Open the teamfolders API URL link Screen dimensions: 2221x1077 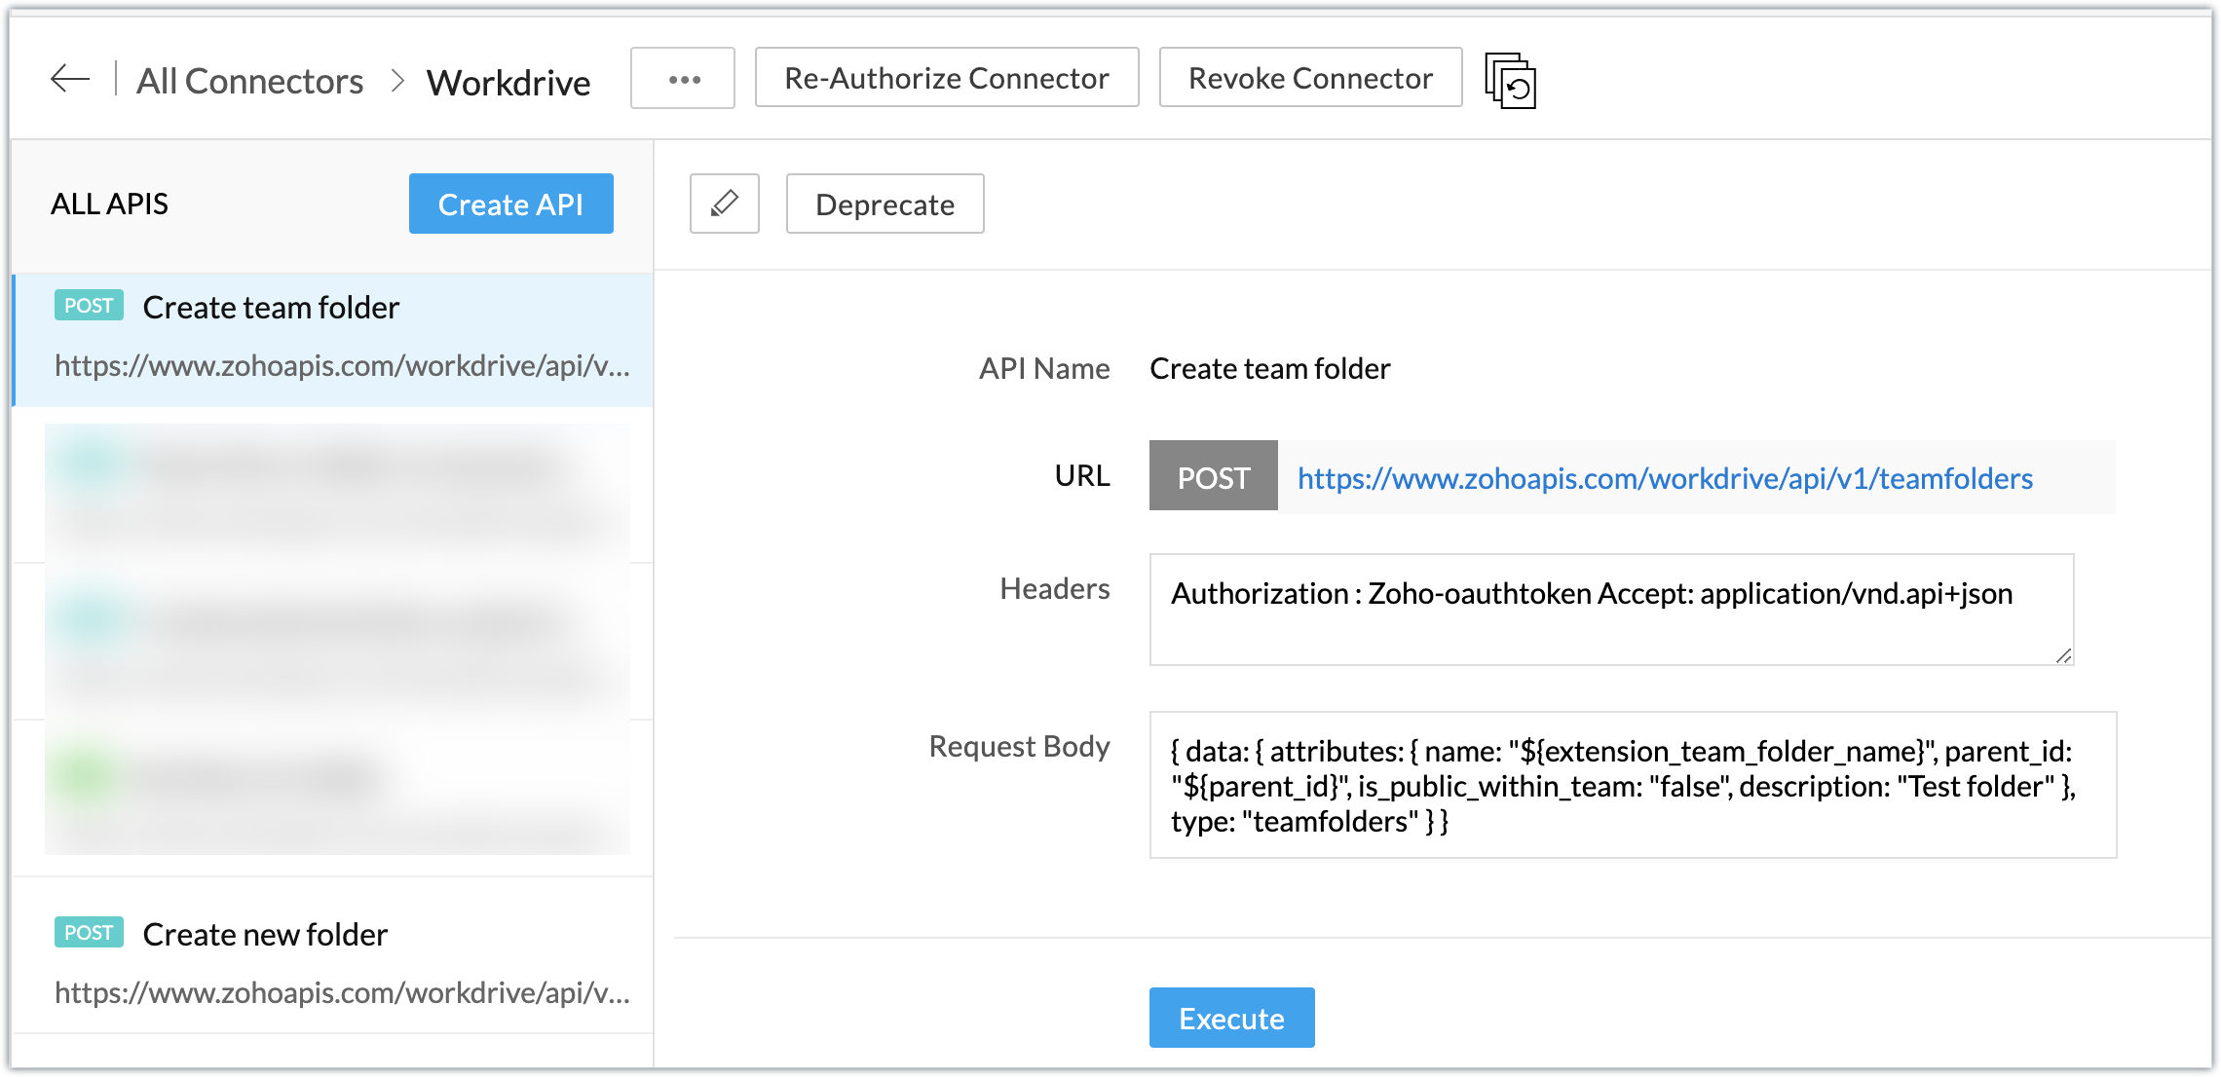click(x=1665, y=478)
